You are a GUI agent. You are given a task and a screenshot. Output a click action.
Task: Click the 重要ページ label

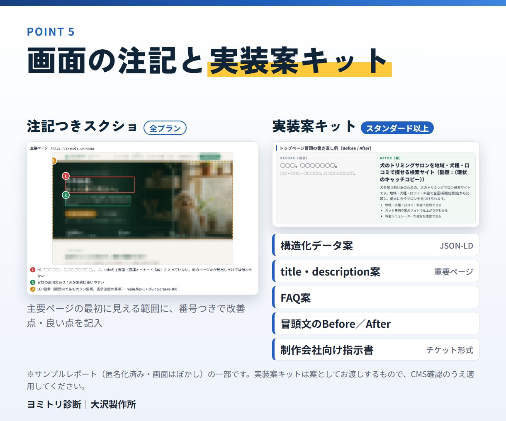[453, 272]
